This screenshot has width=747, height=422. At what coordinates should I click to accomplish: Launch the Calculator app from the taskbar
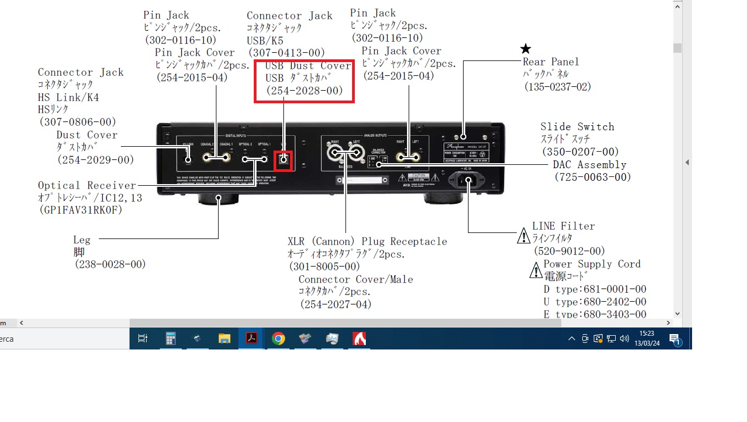(x=170, y=338)
